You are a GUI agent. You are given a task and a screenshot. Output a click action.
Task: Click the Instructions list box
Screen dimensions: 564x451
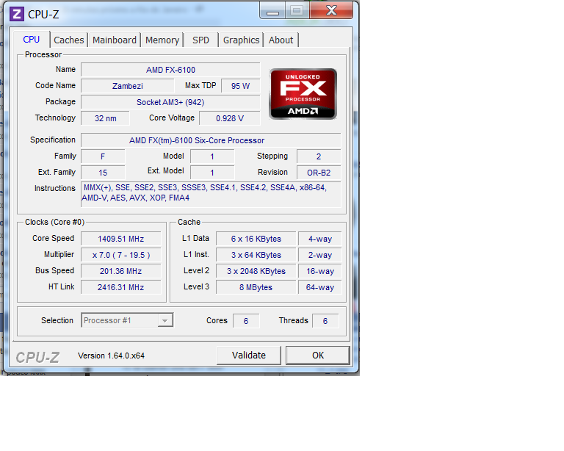click(x=211, y=195)
